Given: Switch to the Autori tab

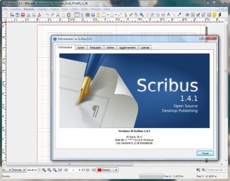Looking at the screenshot, I should click(x=81, y=47).
